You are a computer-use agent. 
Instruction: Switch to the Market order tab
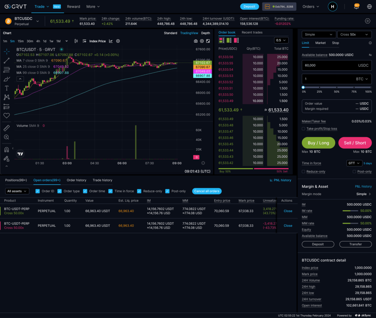[320, 43]
